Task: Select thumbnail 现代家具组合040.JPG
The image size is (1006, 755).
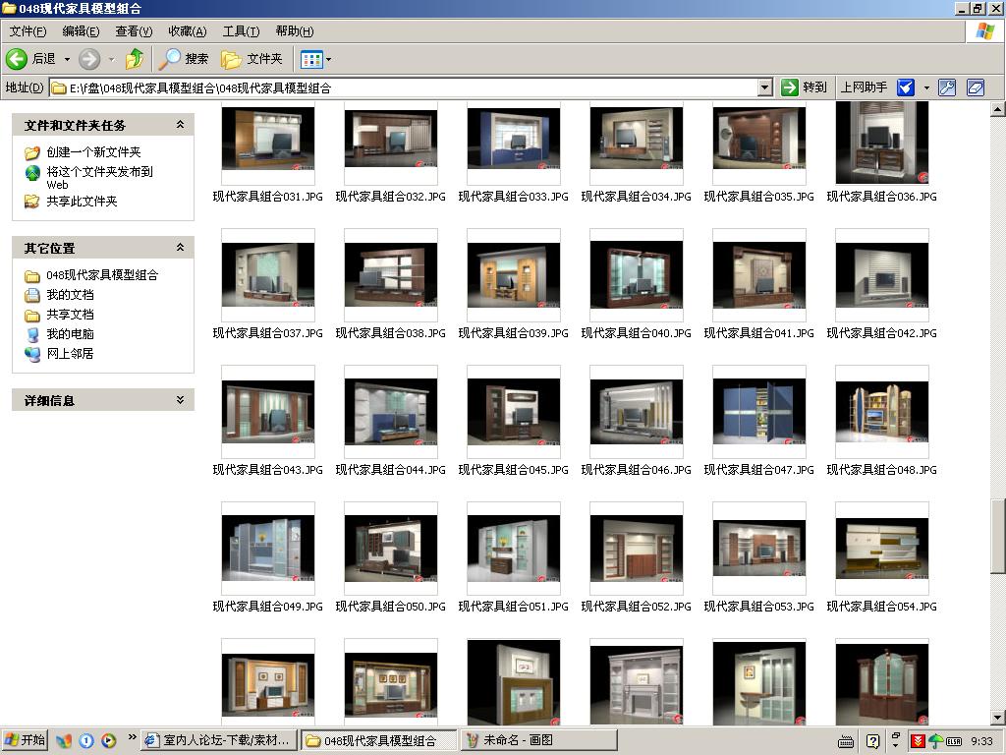Action: tap(637, 275)
